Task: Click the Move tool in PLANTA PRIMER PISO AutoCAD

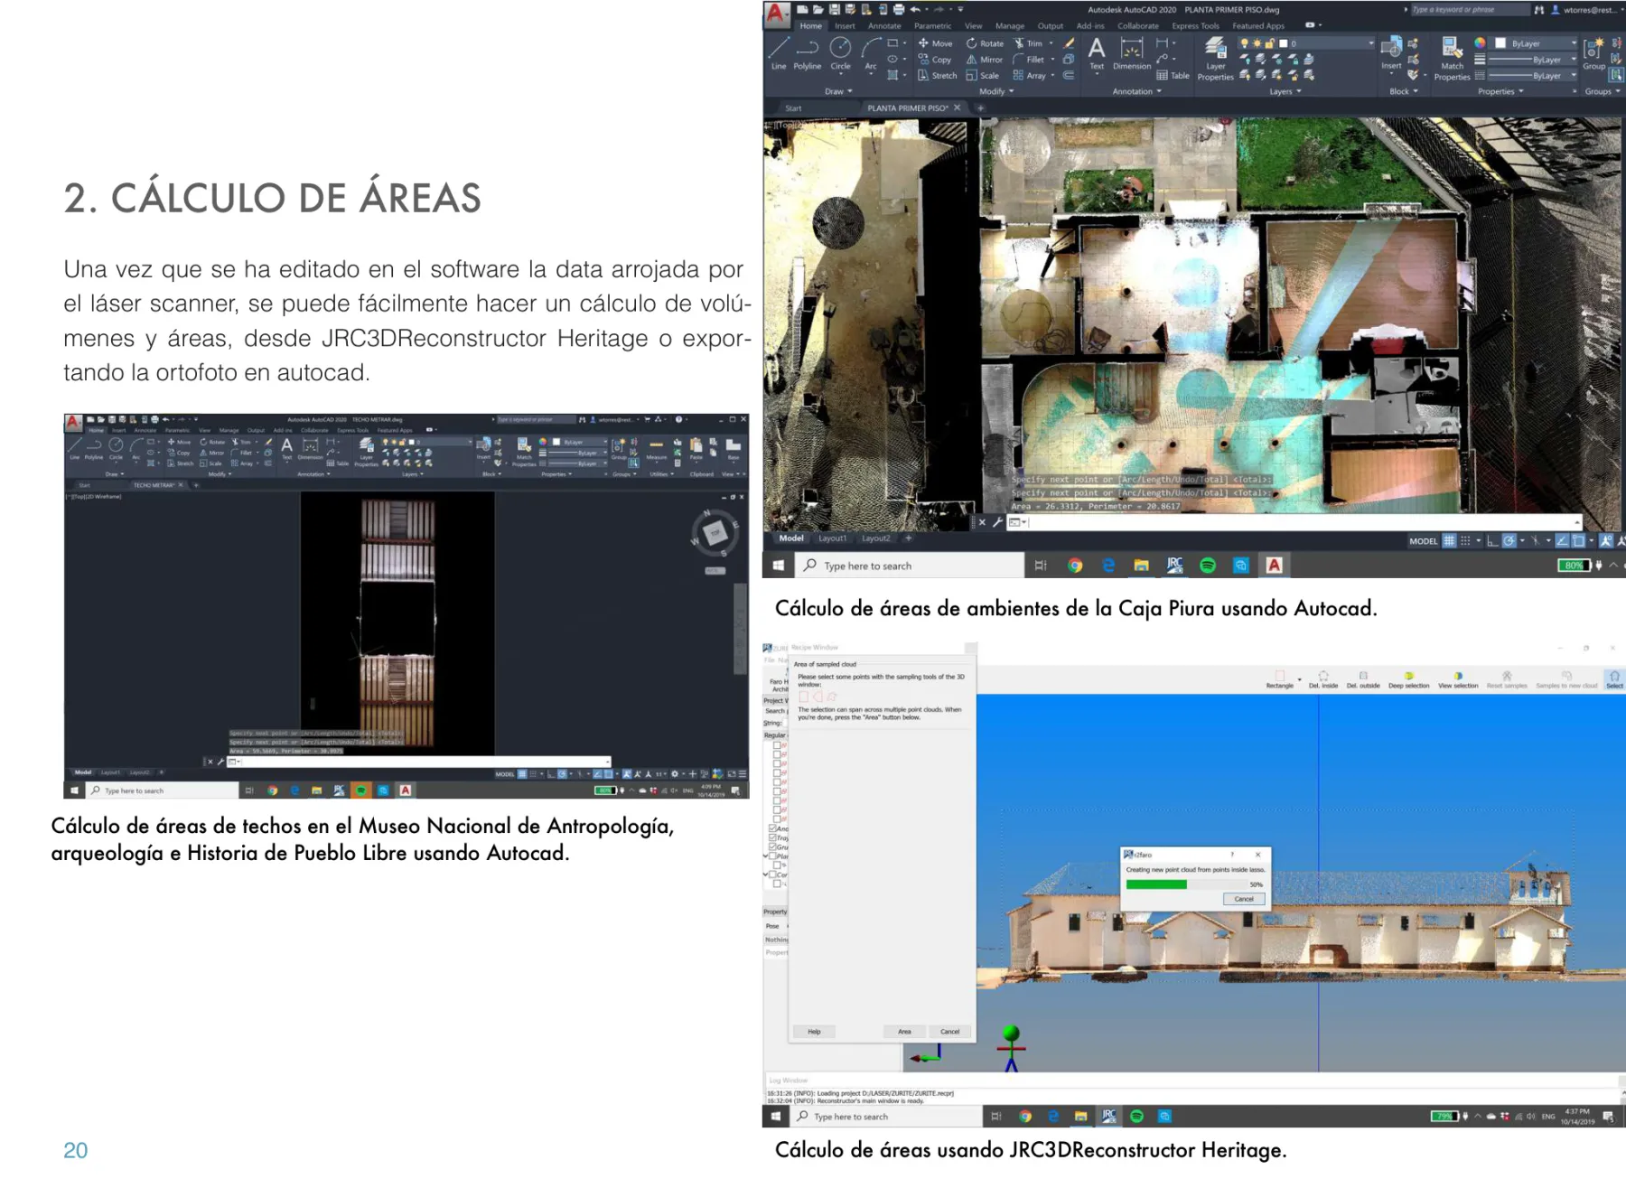Action: coord(935,43)
